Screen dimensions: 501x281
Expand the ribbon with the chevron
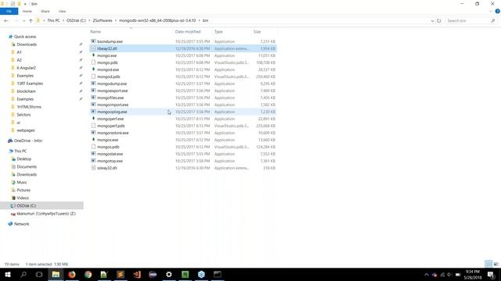click(491, 11)
